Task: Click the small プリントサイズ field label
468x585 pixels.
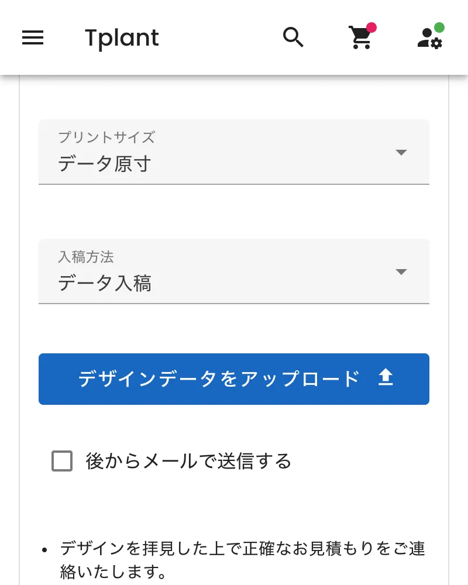Action: point(106,137)
